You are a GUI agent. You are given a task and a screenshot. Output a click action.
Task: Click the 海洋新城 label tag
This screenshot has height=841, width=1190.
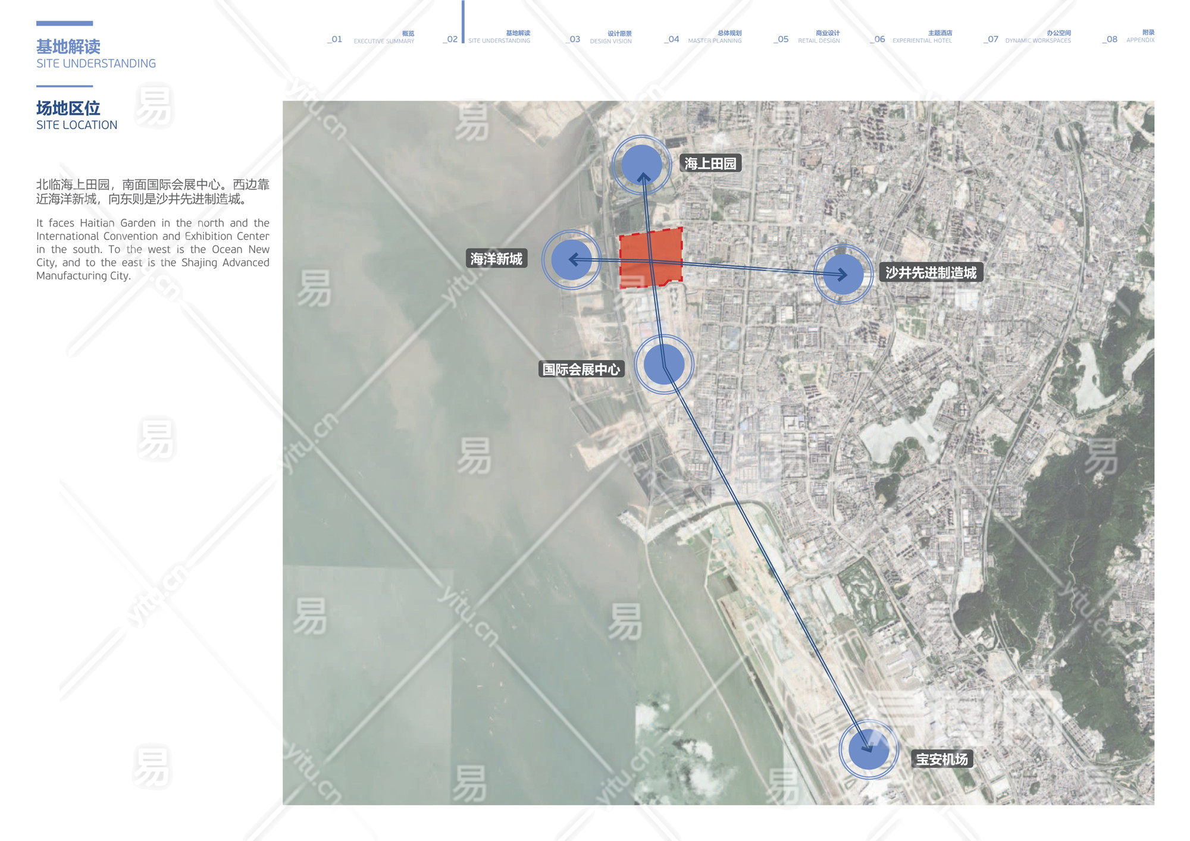(496, 259)
